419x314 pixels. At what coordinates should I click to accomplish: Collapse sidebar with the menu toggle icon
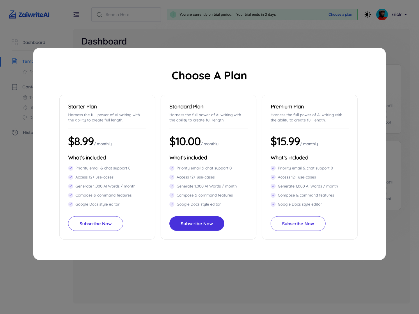coord(76,15)
